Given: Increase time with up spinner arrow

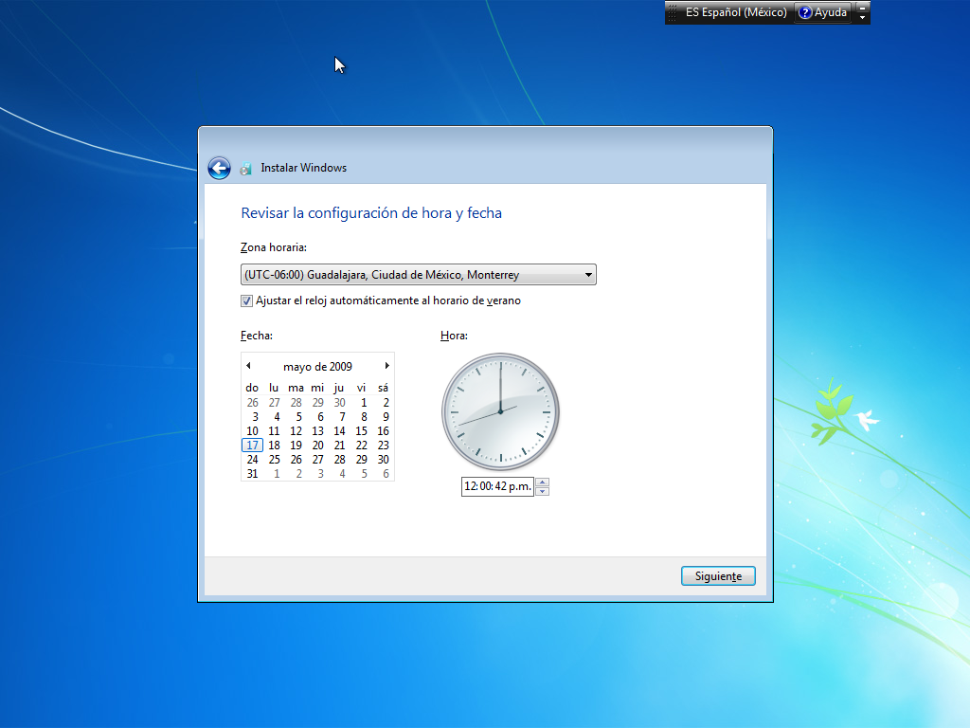Looking at the screenshot, I should click(543, 482).
